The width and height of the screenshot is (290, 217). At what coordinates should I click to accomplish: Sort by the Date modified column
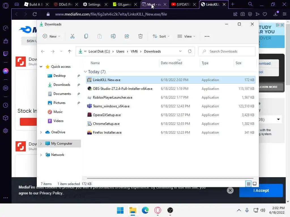click(x=171, y=63)
